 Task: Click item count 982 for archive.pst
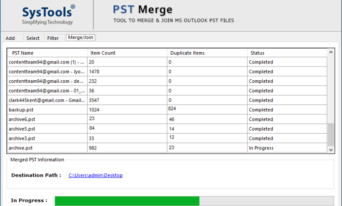pyautogui.click(x=93, y=148)
